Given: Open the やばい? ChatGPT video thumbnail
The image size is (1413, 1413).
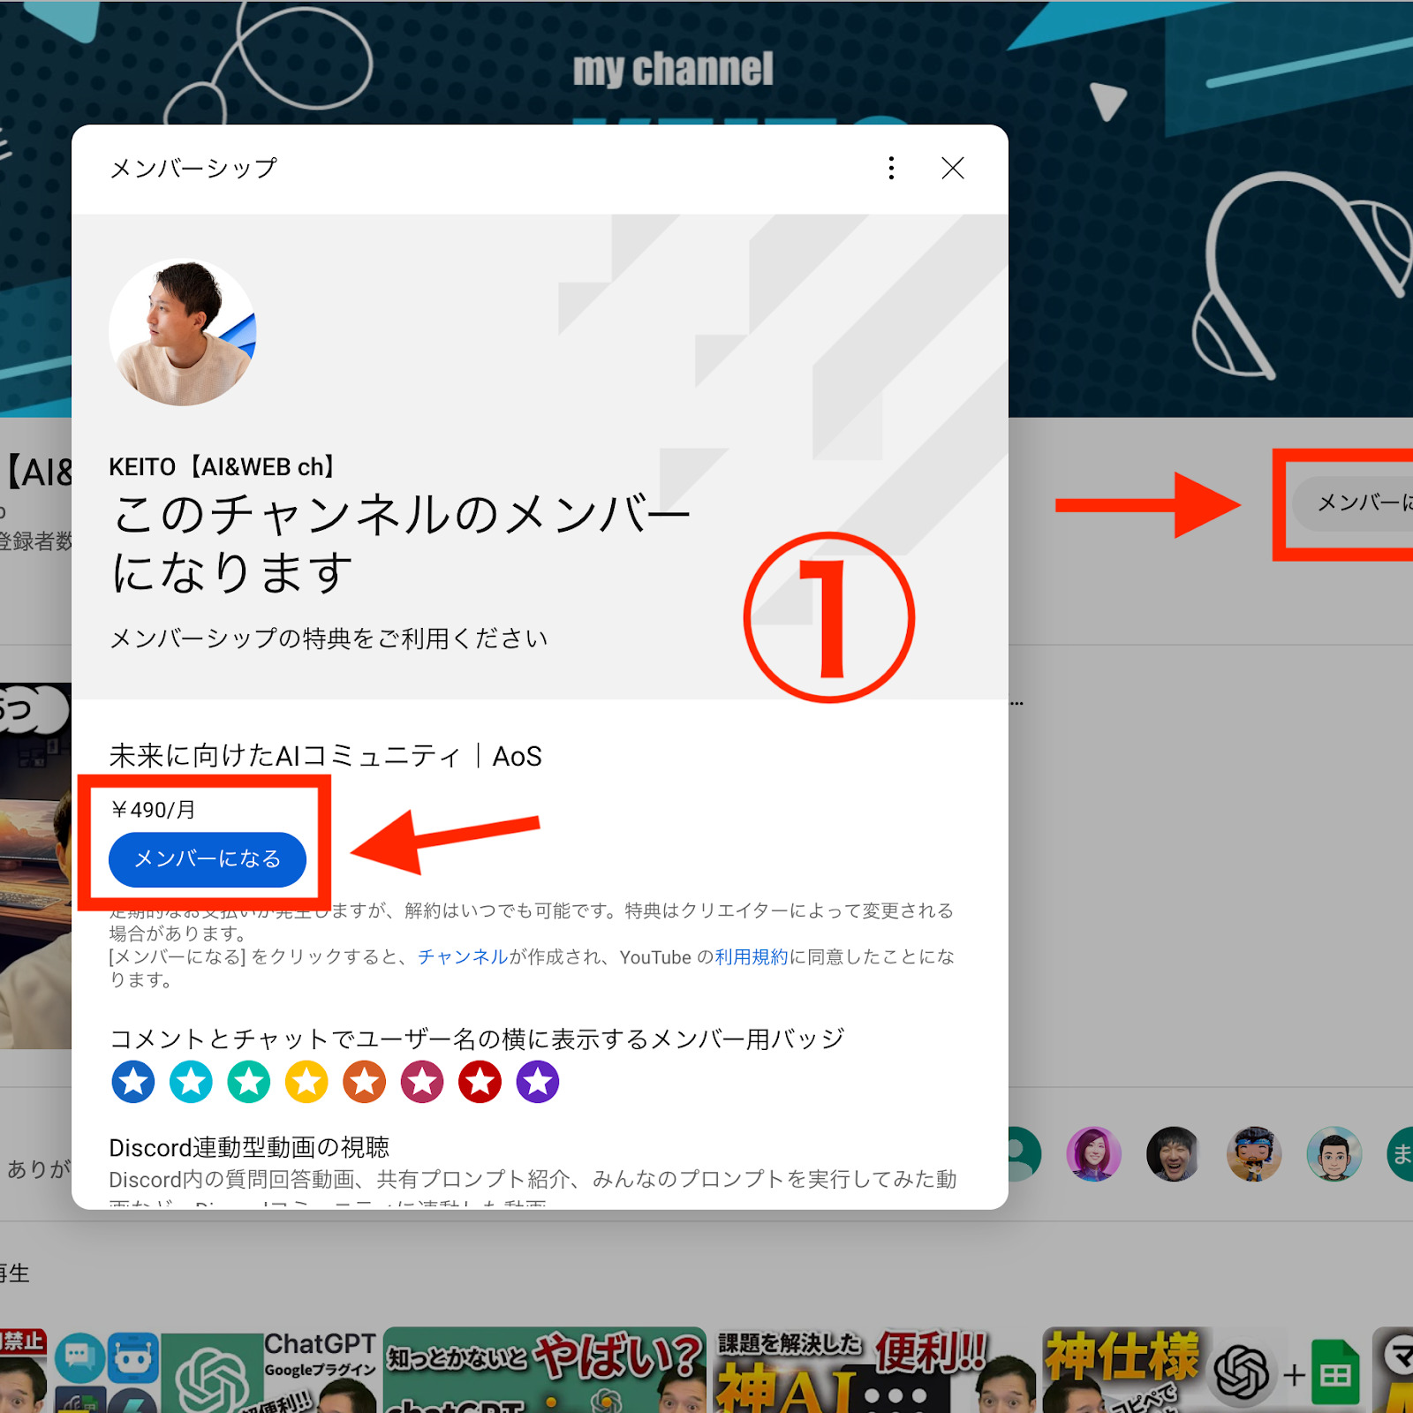Looking at the screenshot, I should pyautogui.click(x=545, y=1370).
